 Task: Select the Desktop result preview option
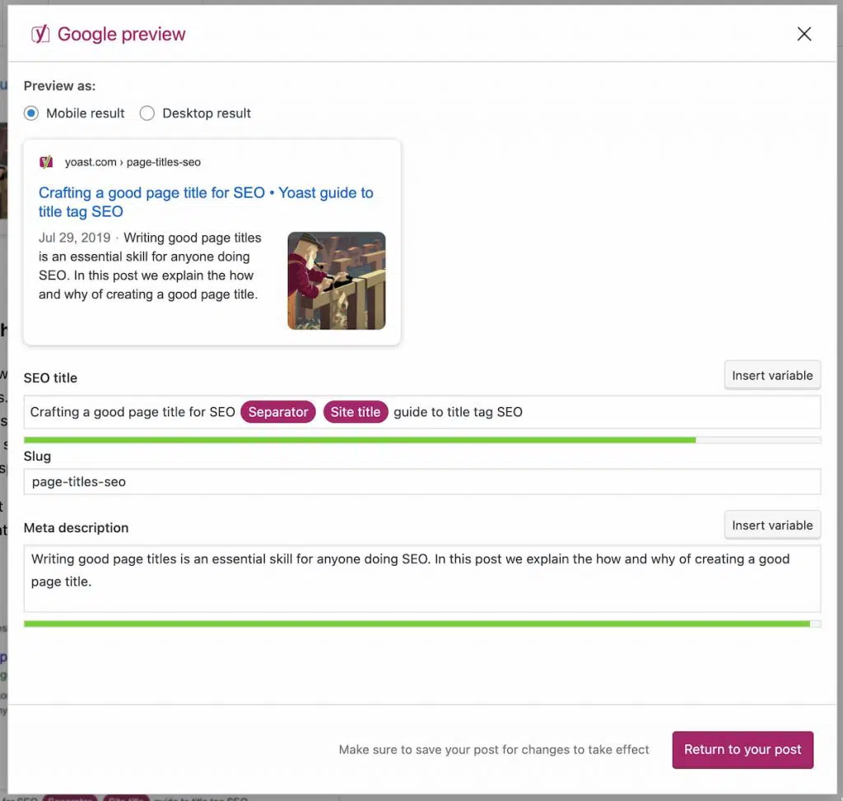(x=147, y=113)
